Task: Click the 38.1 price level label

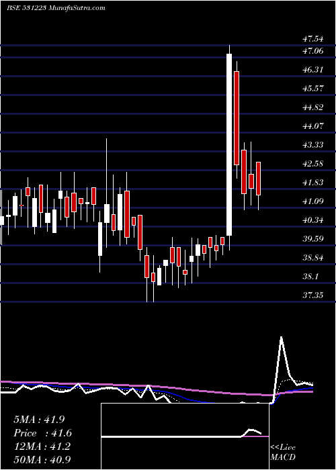Action: click(x=310, y=277)
